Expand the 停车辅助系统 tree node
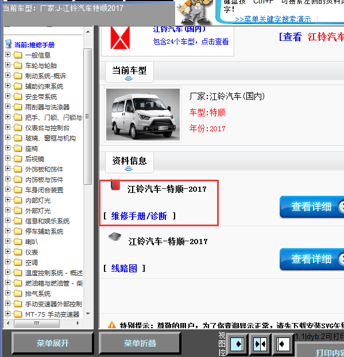Image resolution: width=344 pixels, height=357 pixels. click(x=7, y=231)
